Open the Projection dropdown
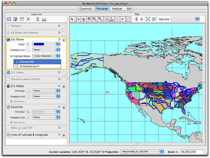Viewport: 210px width, 158px height. coord(142,152)
